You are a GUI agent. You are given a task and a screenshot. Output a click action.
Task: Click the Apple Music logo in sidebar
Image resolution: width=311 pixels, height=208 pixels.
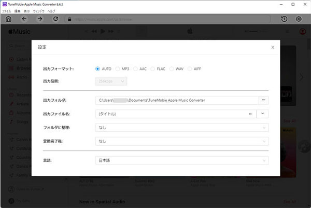(20, 32)
